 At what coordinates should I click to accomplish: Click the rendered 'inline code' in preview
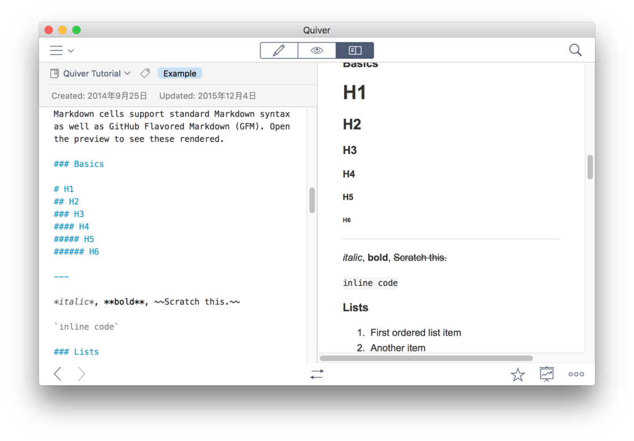pyautogui.click(x=370, y=283)
